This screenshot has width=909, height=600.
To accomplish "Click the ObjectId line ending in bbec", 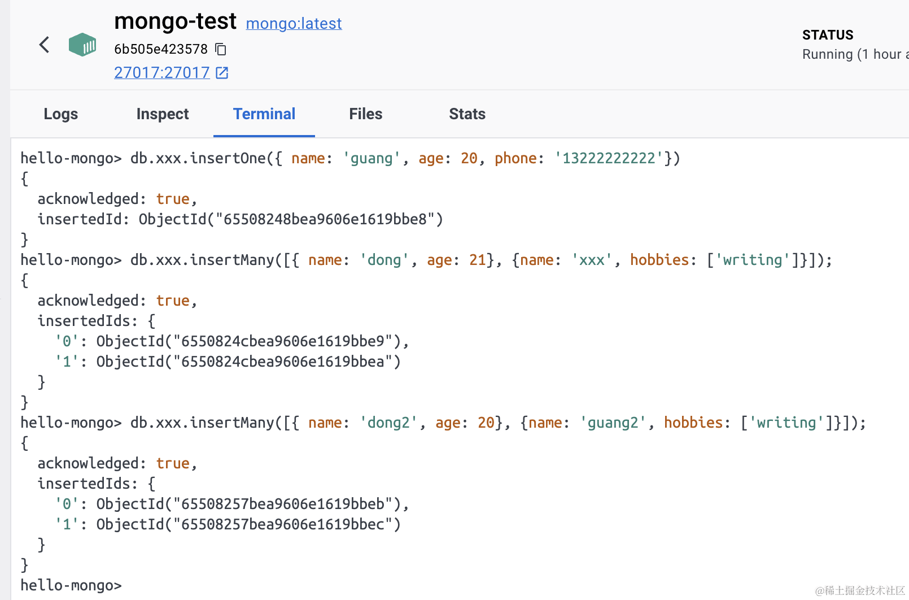I will tap(248, 524).
